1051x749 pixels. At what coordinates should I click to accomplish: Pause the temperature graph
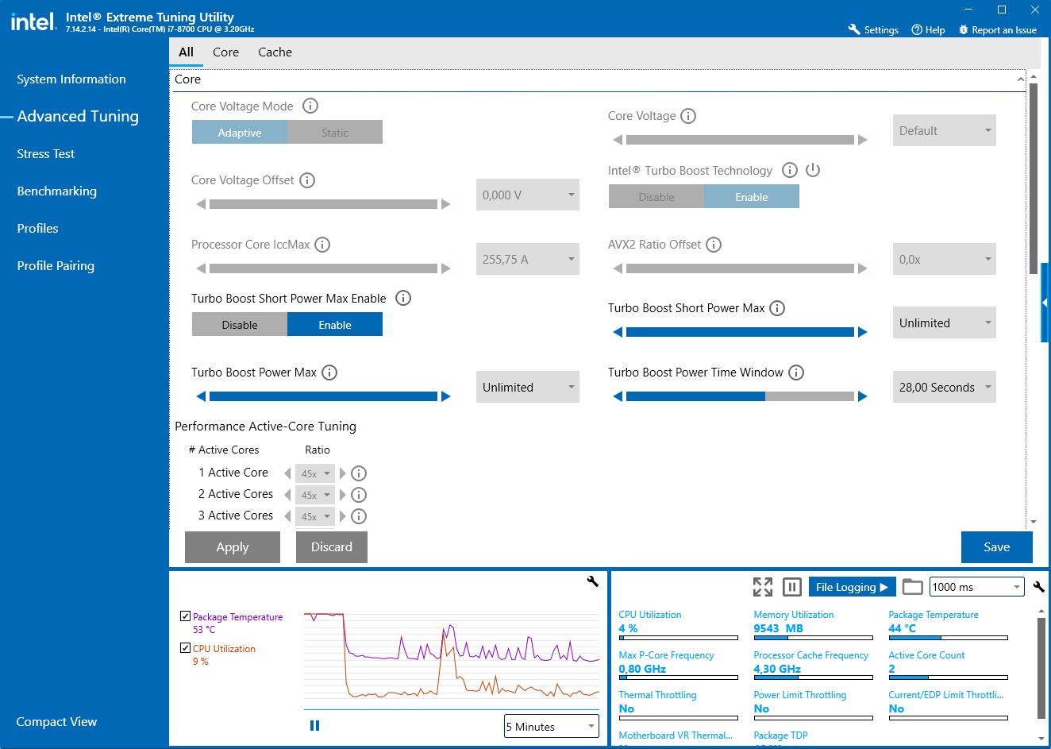[314, 725]
